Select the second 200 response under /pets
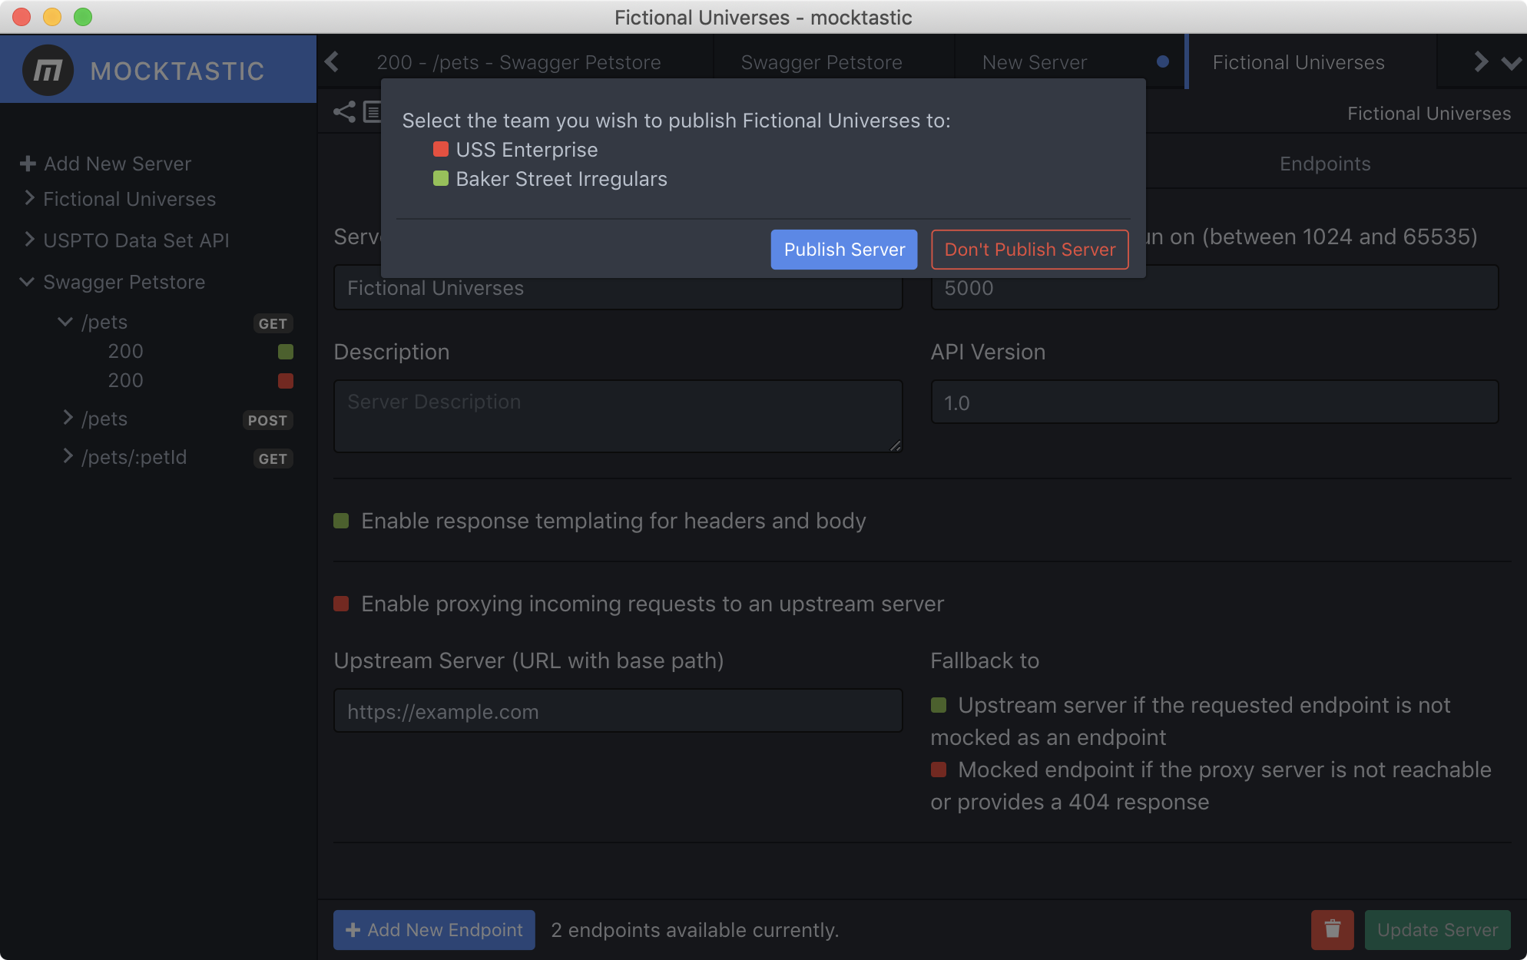1527x960 pixels. pos(126,380)
